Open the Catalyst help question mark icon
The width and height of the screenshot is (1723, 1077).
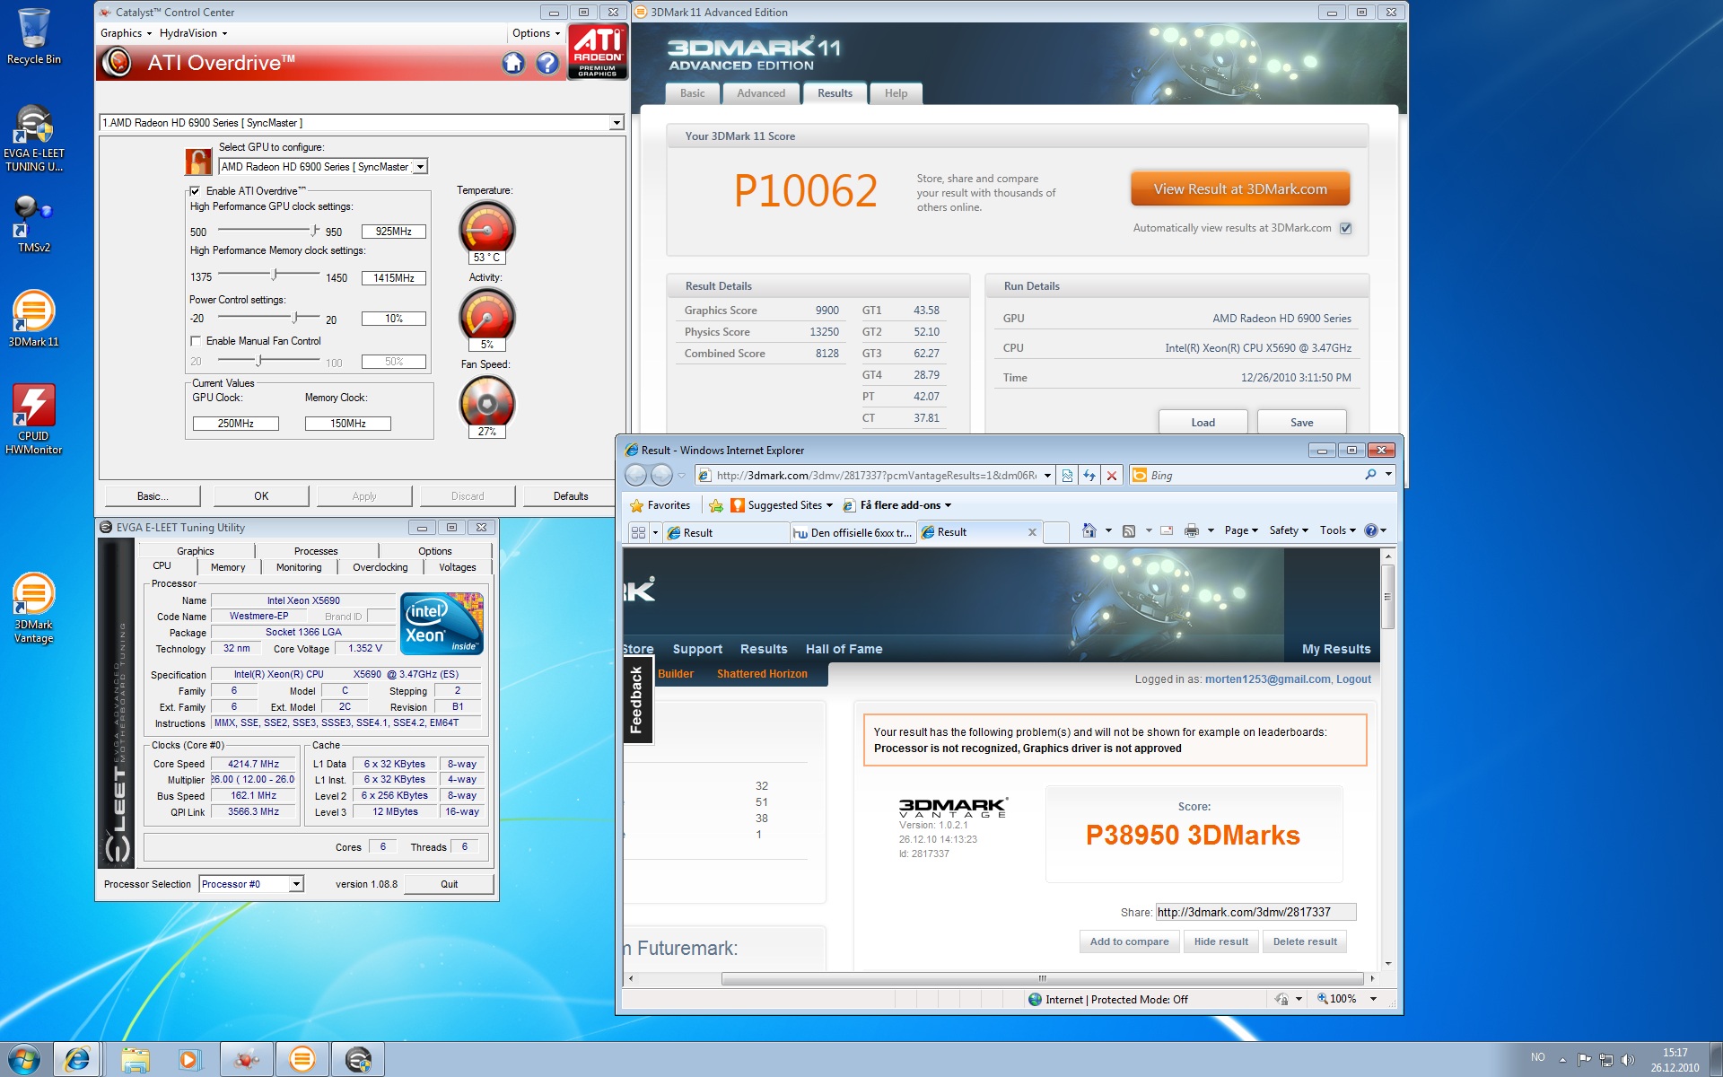pos(547,63)
